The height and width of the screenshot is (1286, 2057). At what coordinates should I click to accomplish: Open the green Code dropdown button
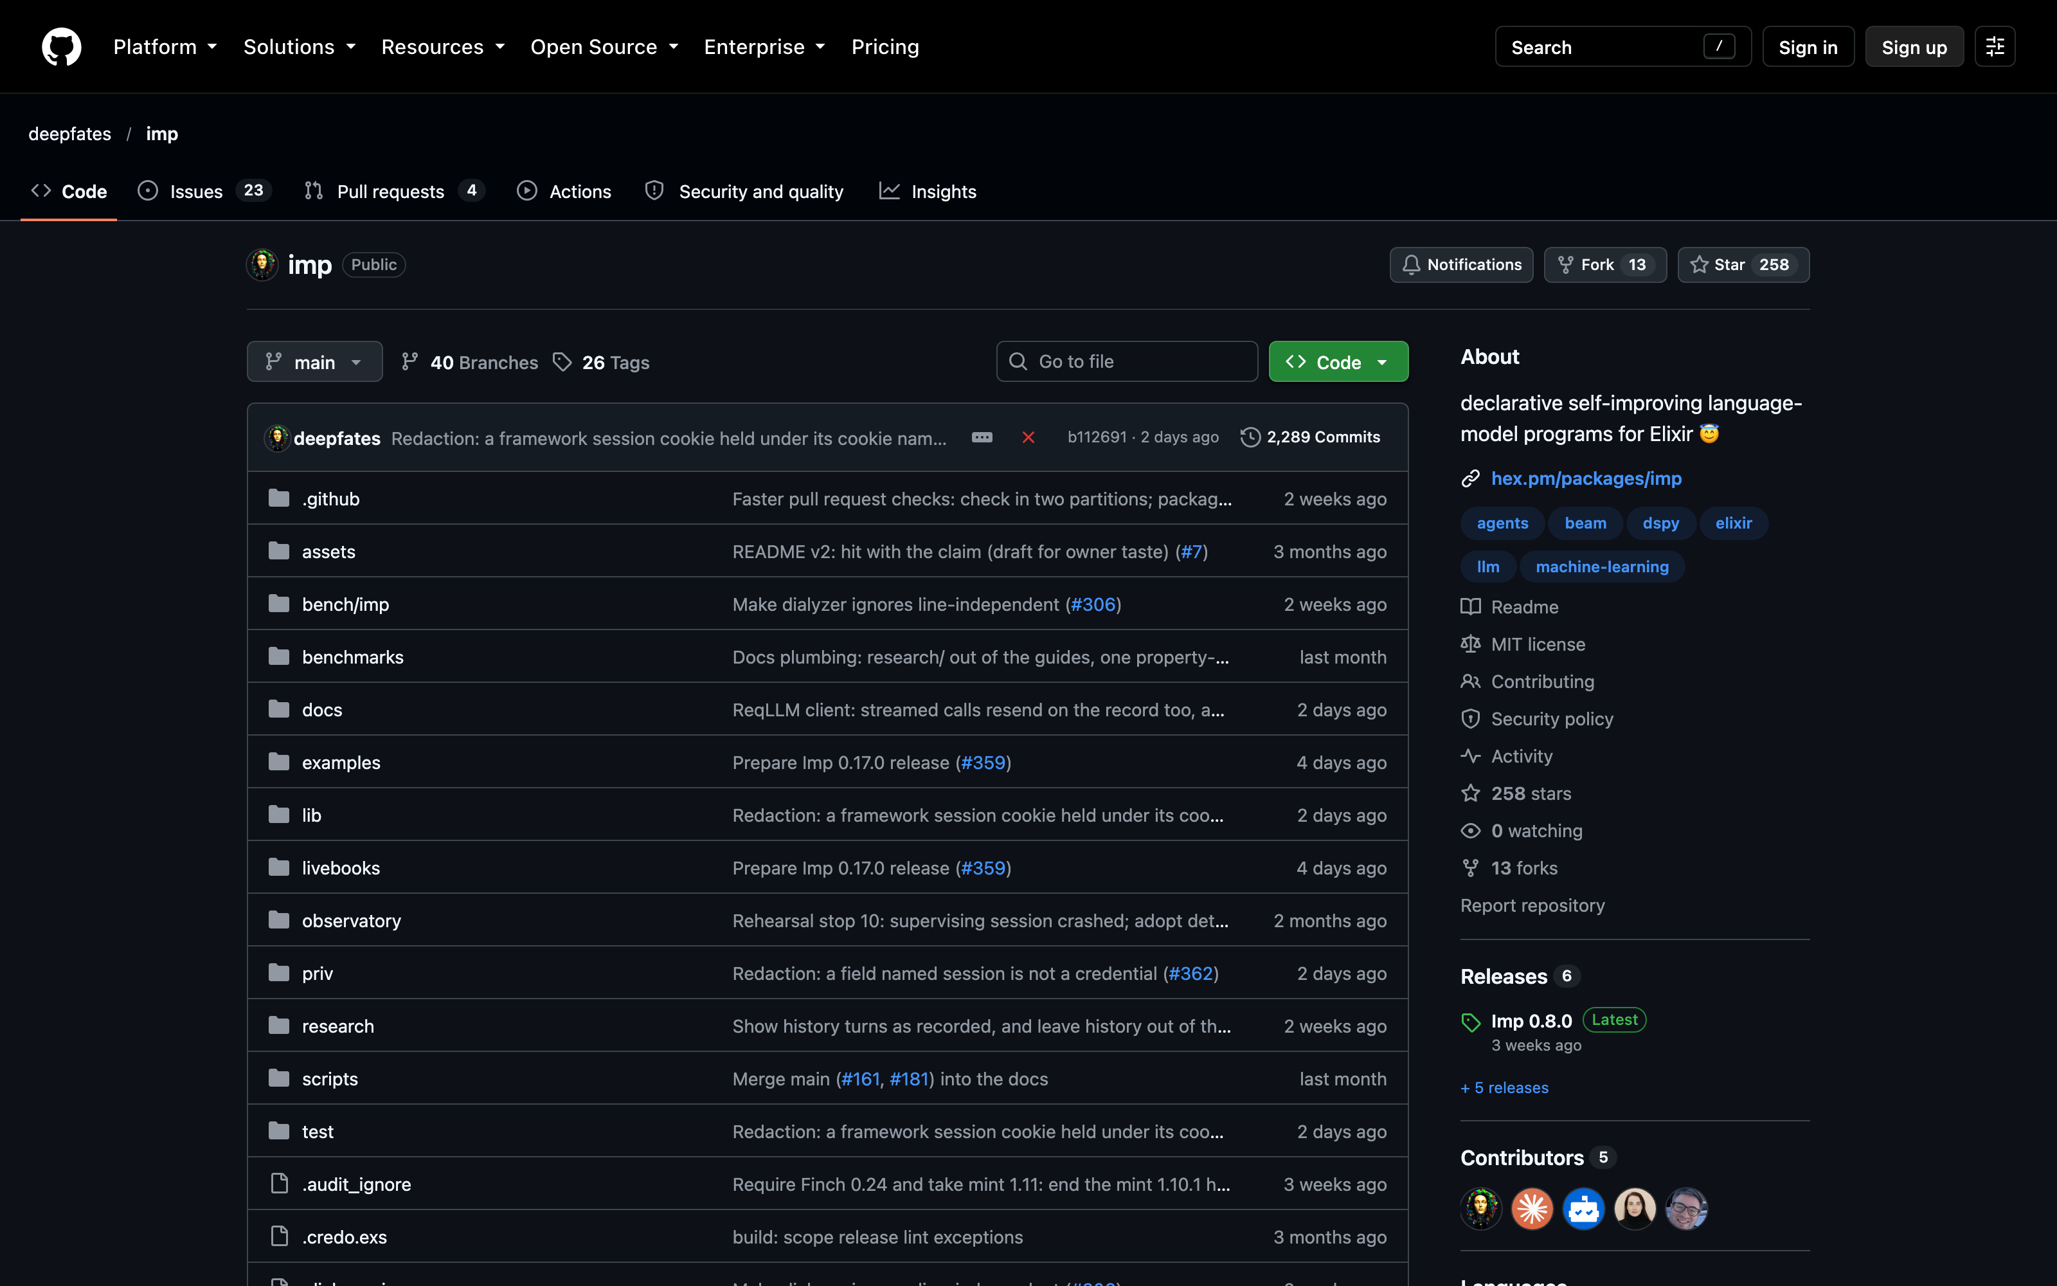1338,362
